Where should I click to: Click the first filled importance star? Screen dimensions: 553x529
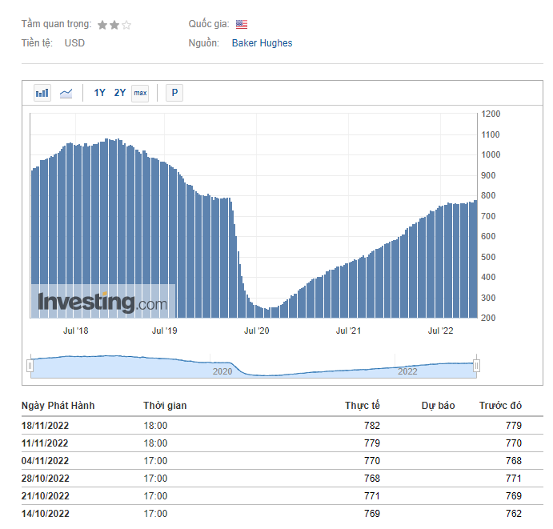(102, 25)
